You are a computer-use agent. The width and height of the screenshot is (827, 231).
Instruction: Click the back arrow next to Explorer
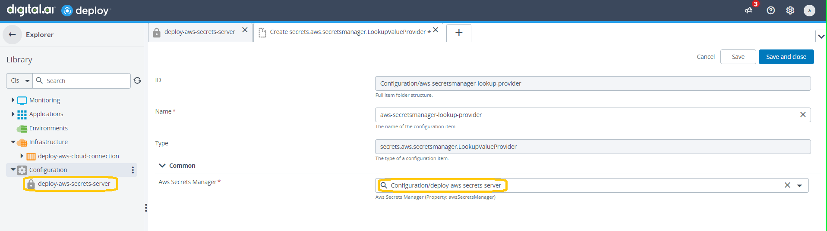(12, 34)
